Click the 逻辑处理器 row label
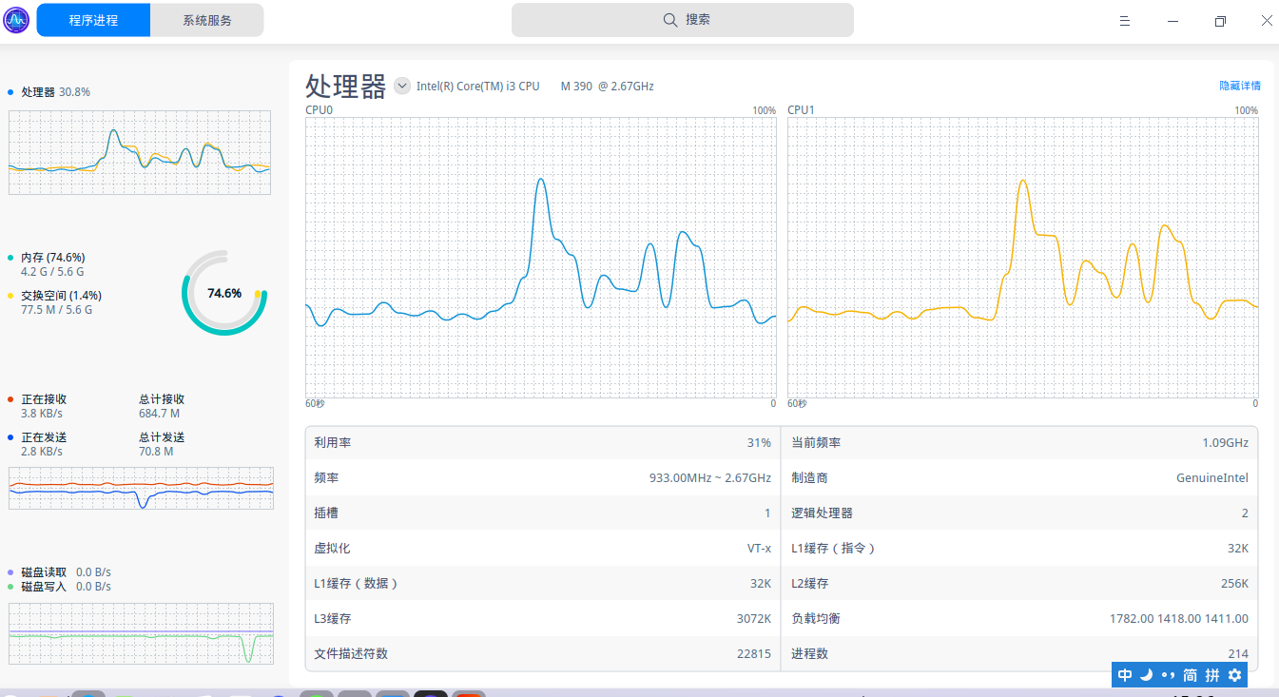This screenshot has height=697, width=1279. (x=823, y=513)
